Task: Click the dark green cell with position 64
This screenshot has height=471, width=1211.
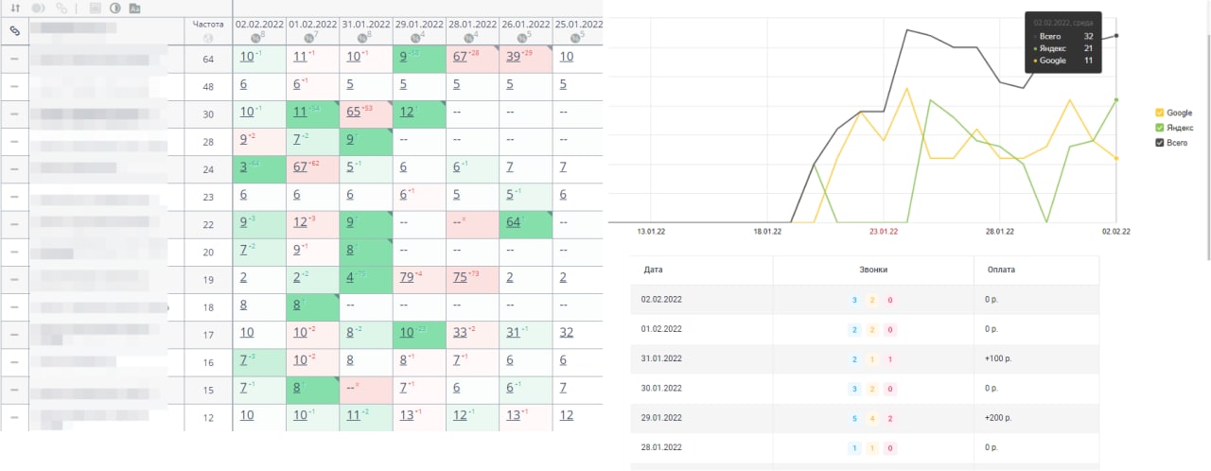Action: coord(514,222)
